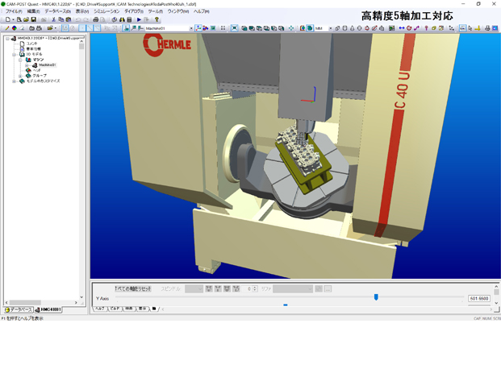The height and width of the screenshot is (373, 501).
Task: Click the calculator icon
Action: pos(129,19)
